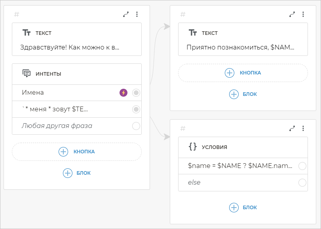Open the 'Любая другая фраза' row

pyautogui.click(x=71, y=126)
